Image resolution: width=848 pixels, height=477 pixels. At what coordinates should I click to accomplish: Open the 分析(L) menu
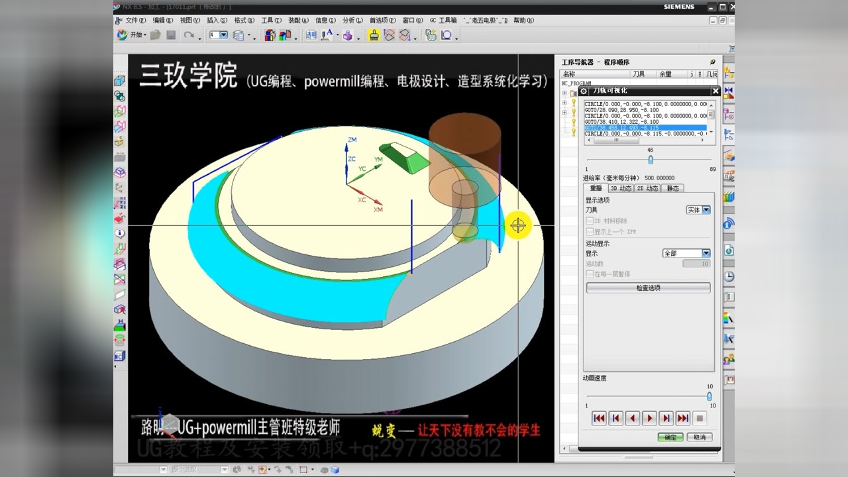pos(353,21)
